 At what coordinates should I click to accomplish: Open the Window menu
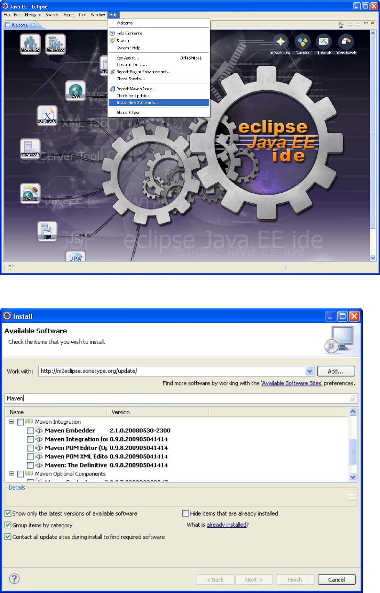[98, 15]
